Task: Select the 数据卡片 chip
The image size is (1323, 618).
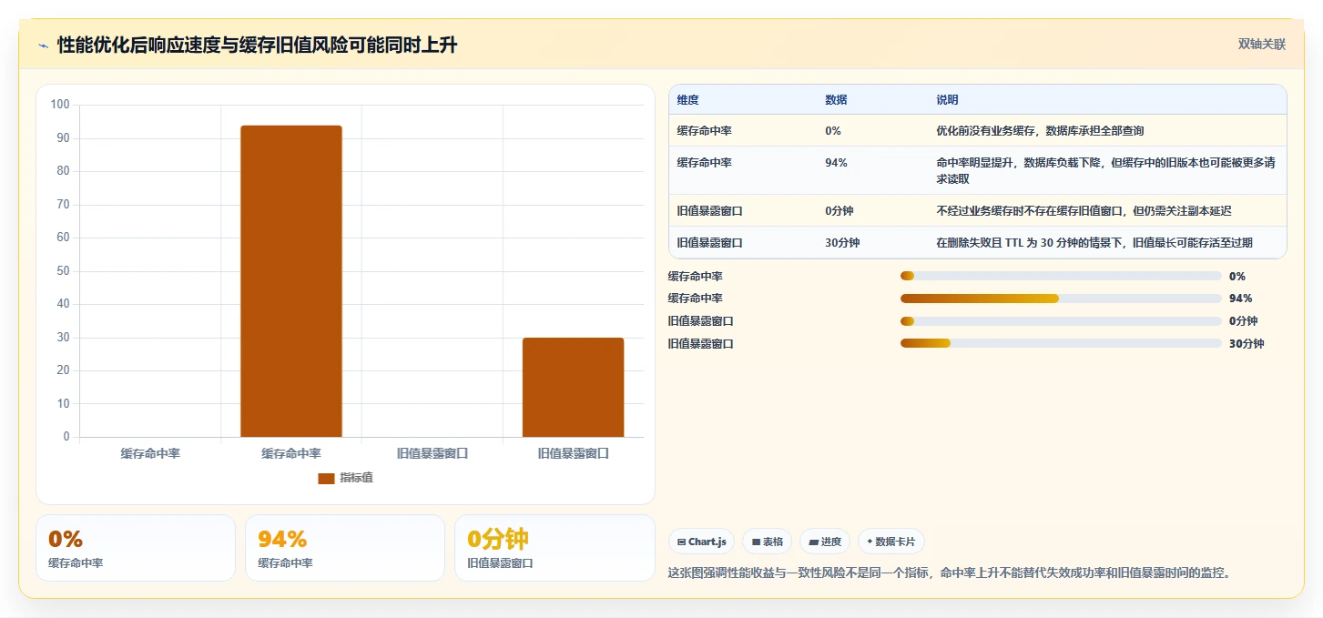Action: 891,542
